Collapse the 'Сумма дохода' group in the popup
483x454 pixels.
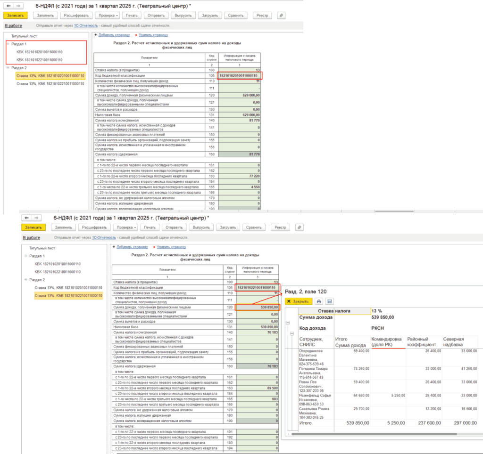[288, 323]
